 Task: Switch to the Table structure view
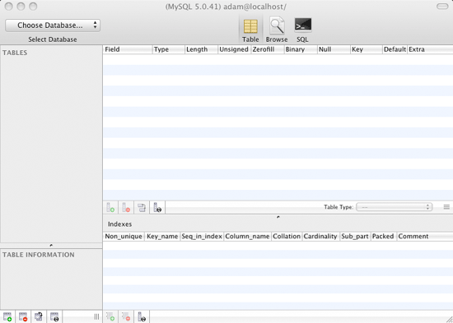point(250,30)
